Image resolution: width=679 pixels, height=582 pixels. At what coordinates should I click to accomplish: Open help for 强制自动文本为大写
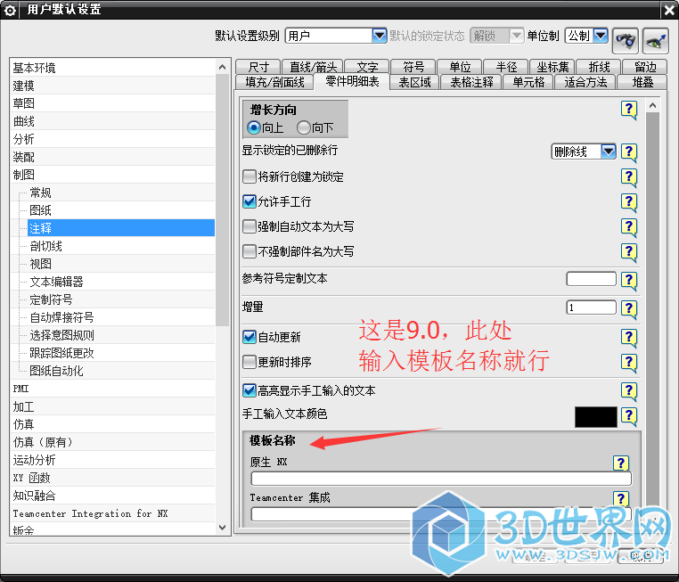point(629,227)
